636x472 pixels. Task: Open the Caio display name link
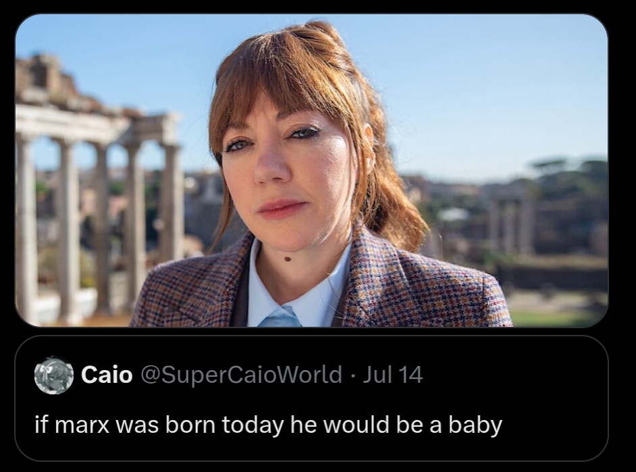(x=107, y=375)
